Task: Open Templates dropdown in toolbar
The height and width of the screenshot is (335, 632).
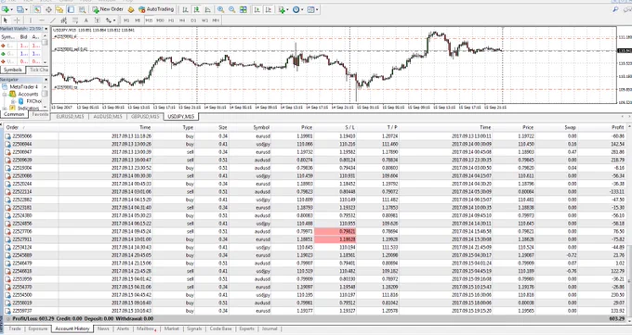Action: [312, 9]
